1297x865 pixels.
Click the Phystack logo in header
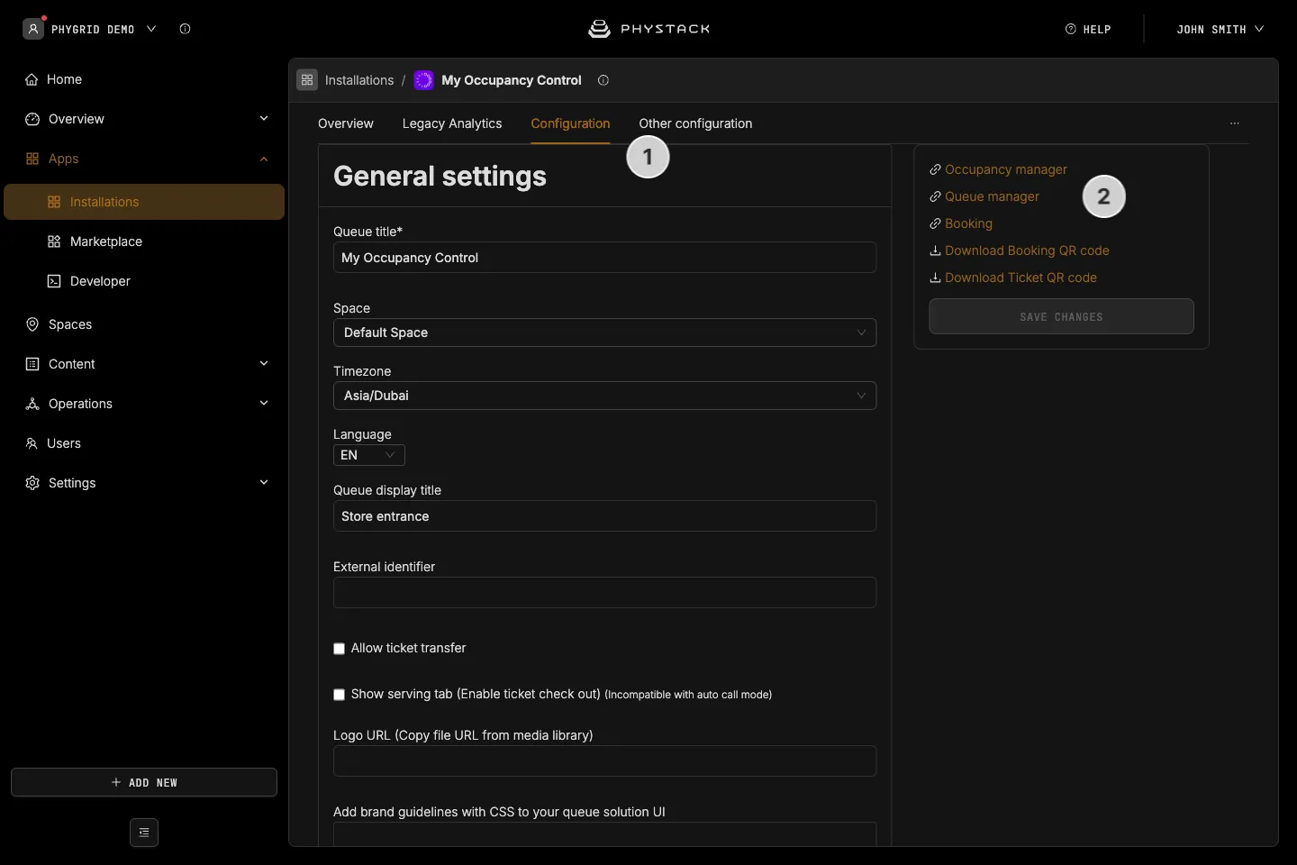(648, 29)
